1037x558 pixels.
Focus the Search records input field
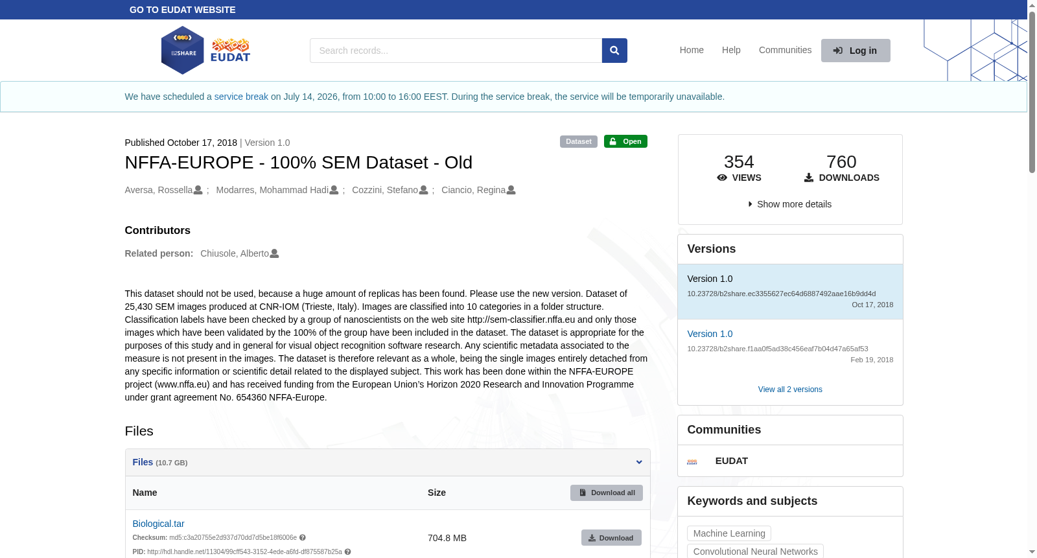pyautogui.click(x=456, y=51)
